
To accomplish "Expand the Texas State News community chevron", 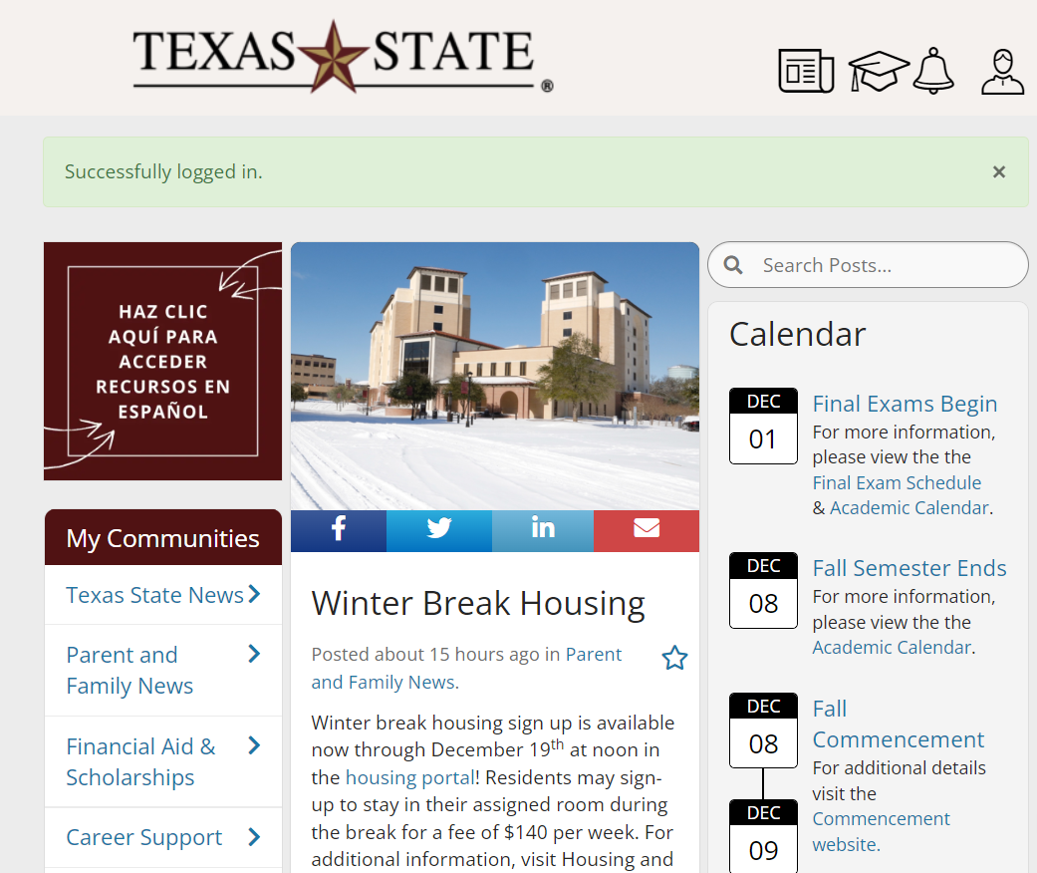I will click(x=254, y=595).
